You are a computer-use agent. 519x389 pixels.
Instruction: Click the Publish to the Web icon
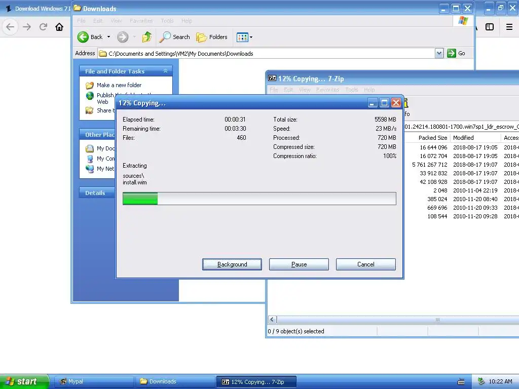point(90,96)
